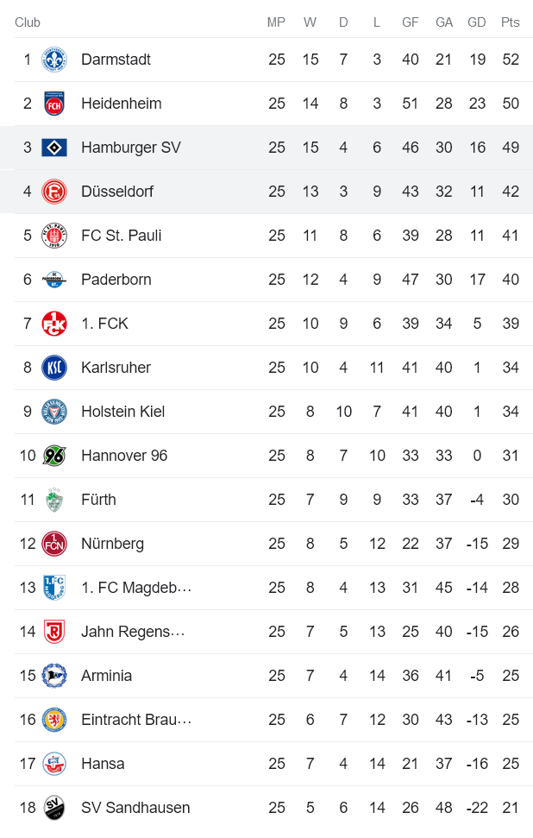Open the Hansa team page

click(103, 764)
